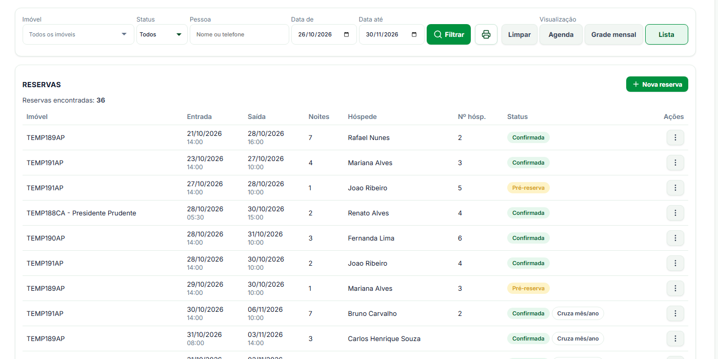Select the Lista view
This screenshot has height=359, width=718.
tap(667, 34)
